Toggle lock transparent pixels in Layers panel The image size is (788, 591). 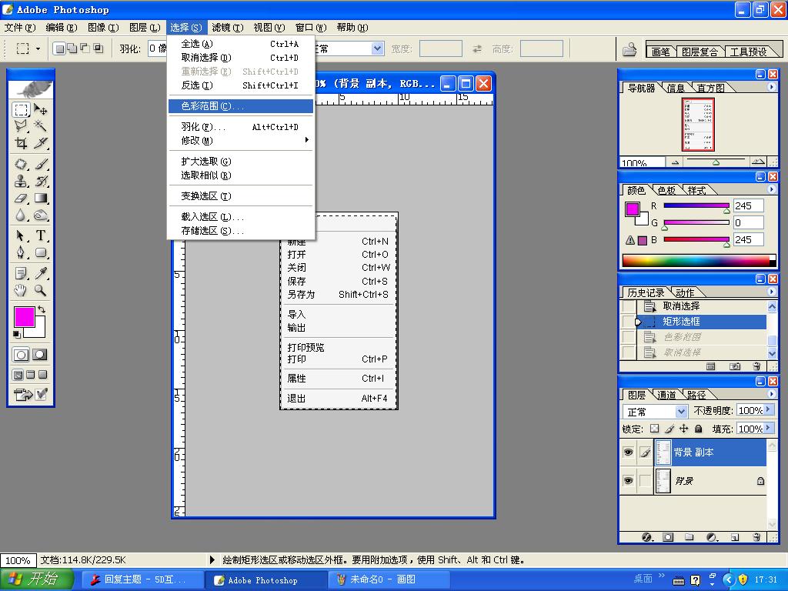coord(654,429)
